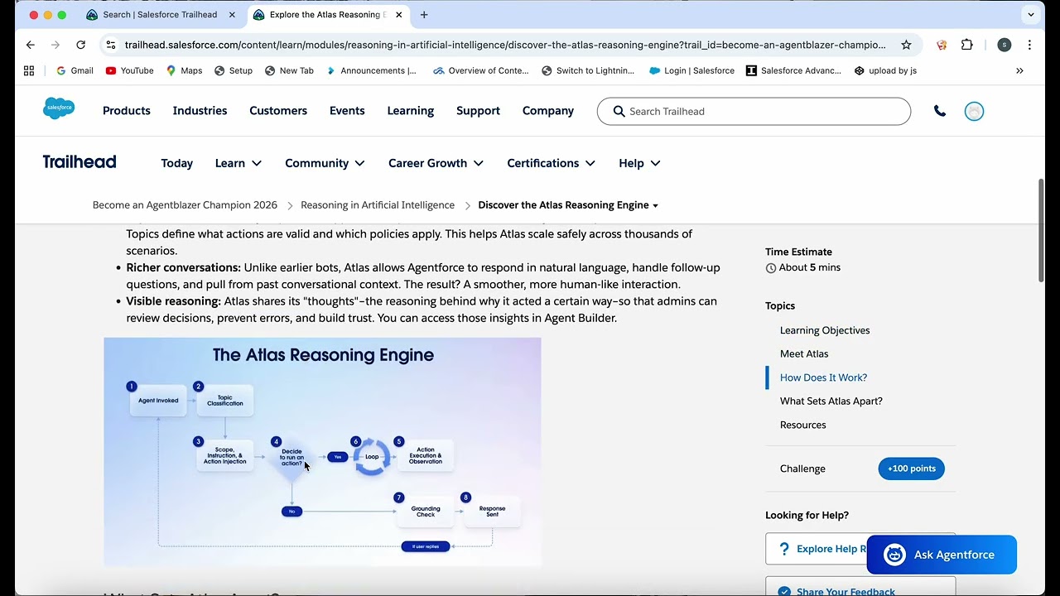Click the Share Your Feedback button
The height and width of the screenshot is (596, 1060).
point(860,586)
